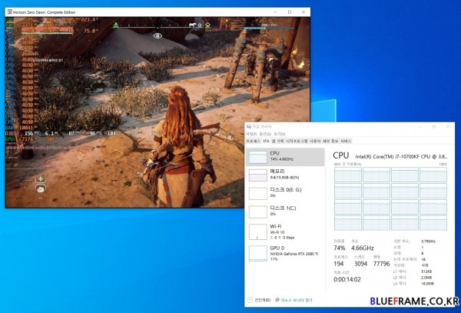Screen dimensions: 461x313
Task: Open the 옵션(O) menu in Task Manager
Action: (265, 134)
